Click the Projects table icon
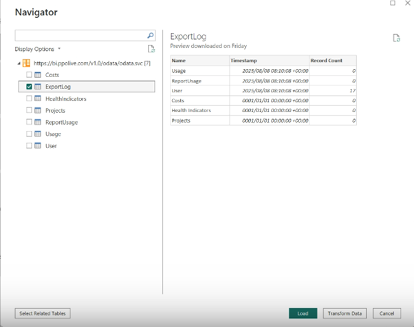The height and width of the screenshot is (327, 414). tap(38, 110)
